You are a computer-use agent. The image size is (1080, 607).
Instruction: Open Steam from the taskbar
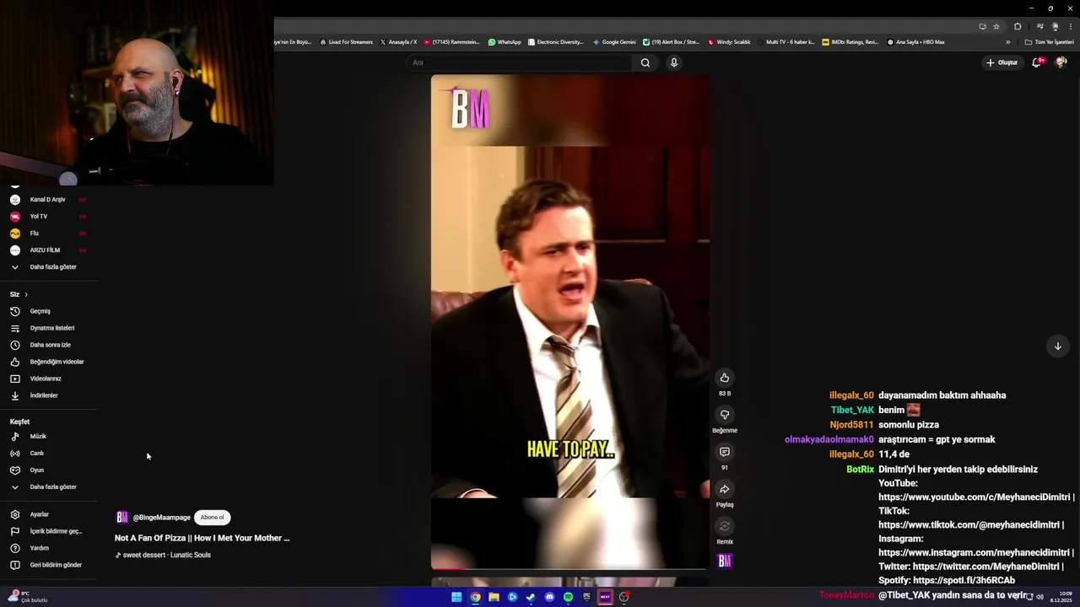pyautogui.click(x=531, y=597)
